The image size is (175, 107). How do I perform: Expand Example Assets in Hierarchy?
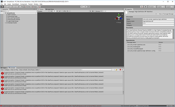point(5,23)
